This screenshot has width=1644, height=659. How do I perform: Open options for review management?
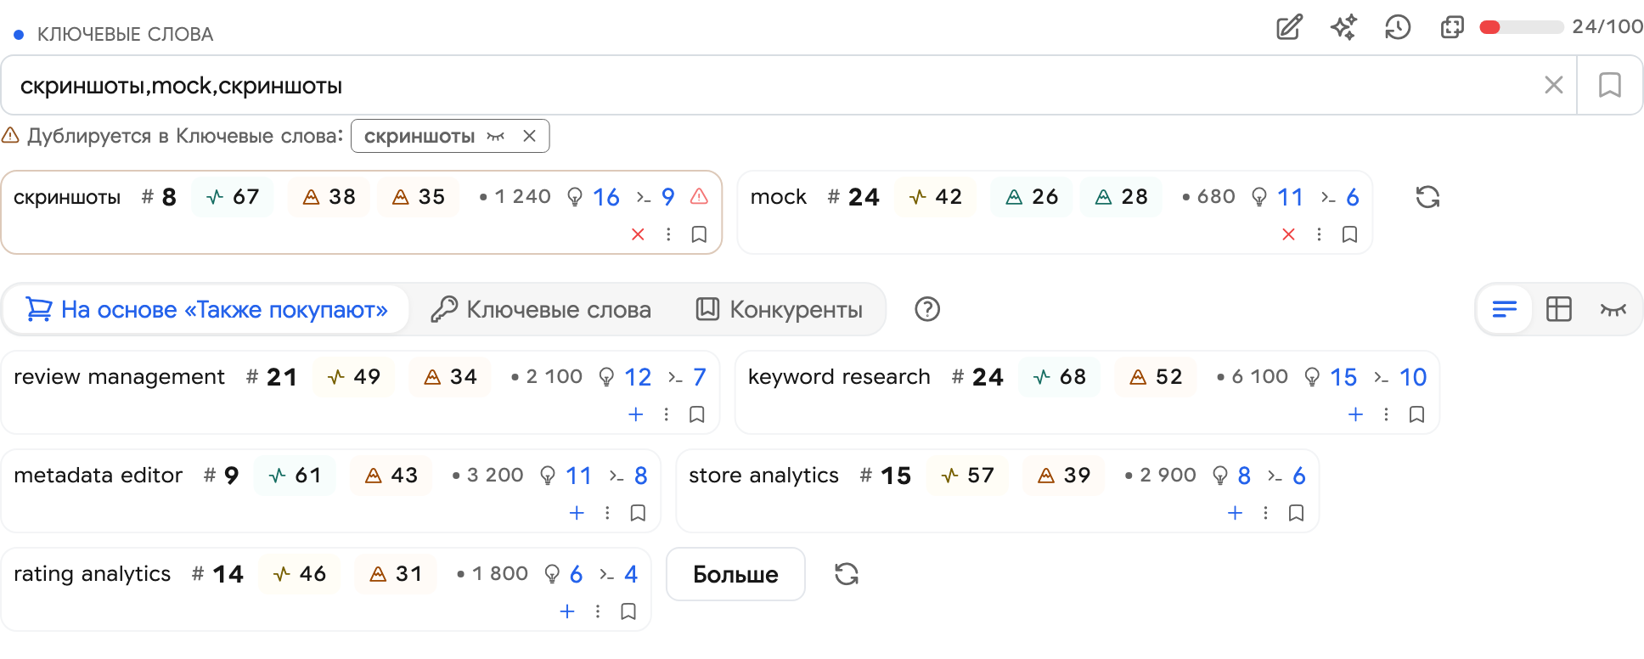click(x=666, y=414)
